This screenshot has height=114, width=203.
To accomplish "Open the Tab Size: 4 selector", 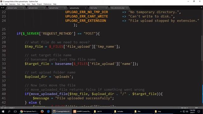I will pos(184,108).
